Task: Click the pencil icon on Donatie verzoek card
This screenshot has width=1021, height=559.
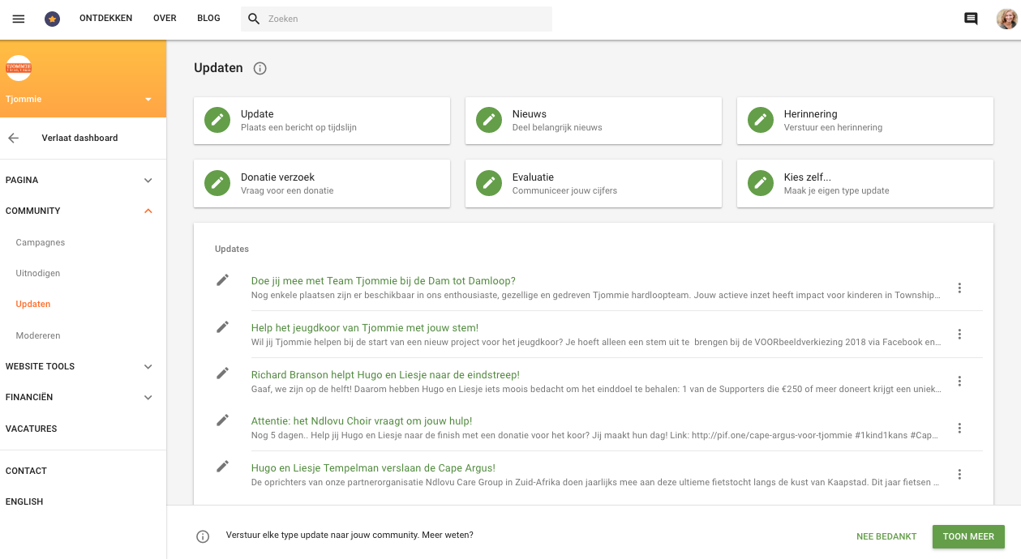Action: pyautogui.click(x=217, y=183)
